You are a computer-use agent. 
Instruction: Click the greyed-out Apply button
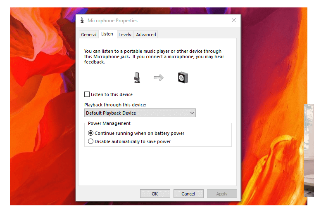point(222,194)
